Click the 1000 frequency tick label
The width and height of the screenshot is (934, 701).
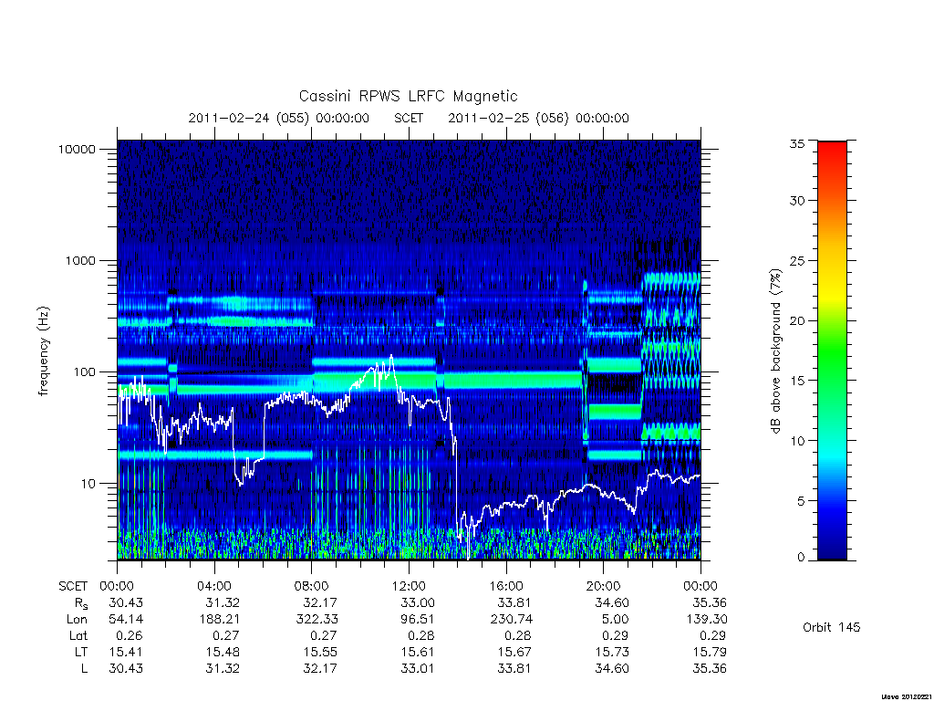click(80, 260)
